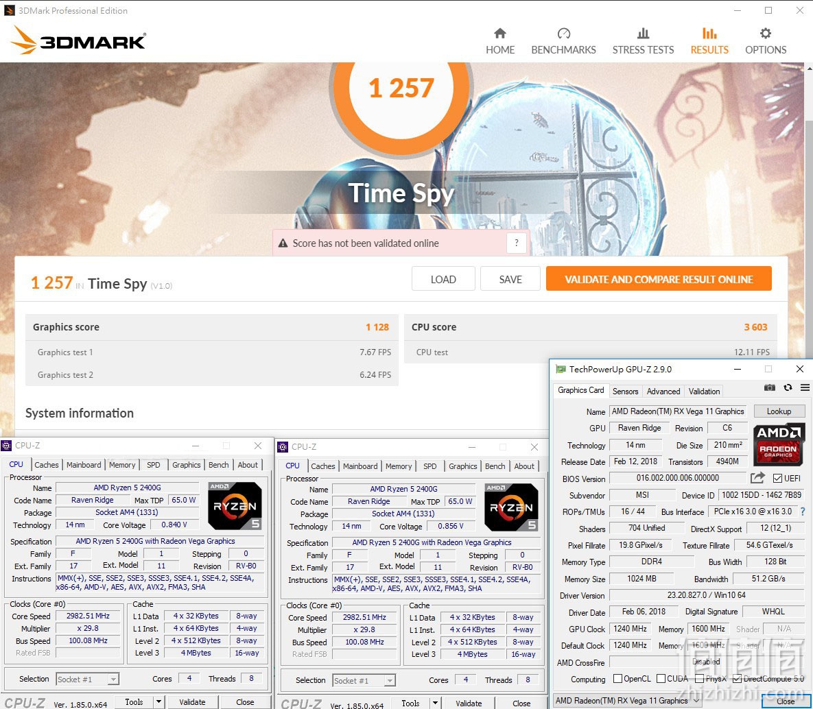Screen dimensions: 813x709
Task: Click the LOAD button in 3DMark
Action: coord(443,279)
